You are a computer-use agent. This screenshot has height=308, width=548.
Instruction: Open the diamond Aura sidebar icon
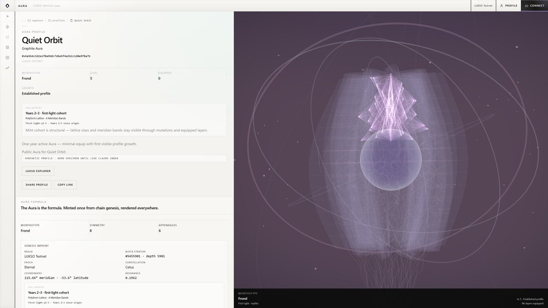point(7,27)
